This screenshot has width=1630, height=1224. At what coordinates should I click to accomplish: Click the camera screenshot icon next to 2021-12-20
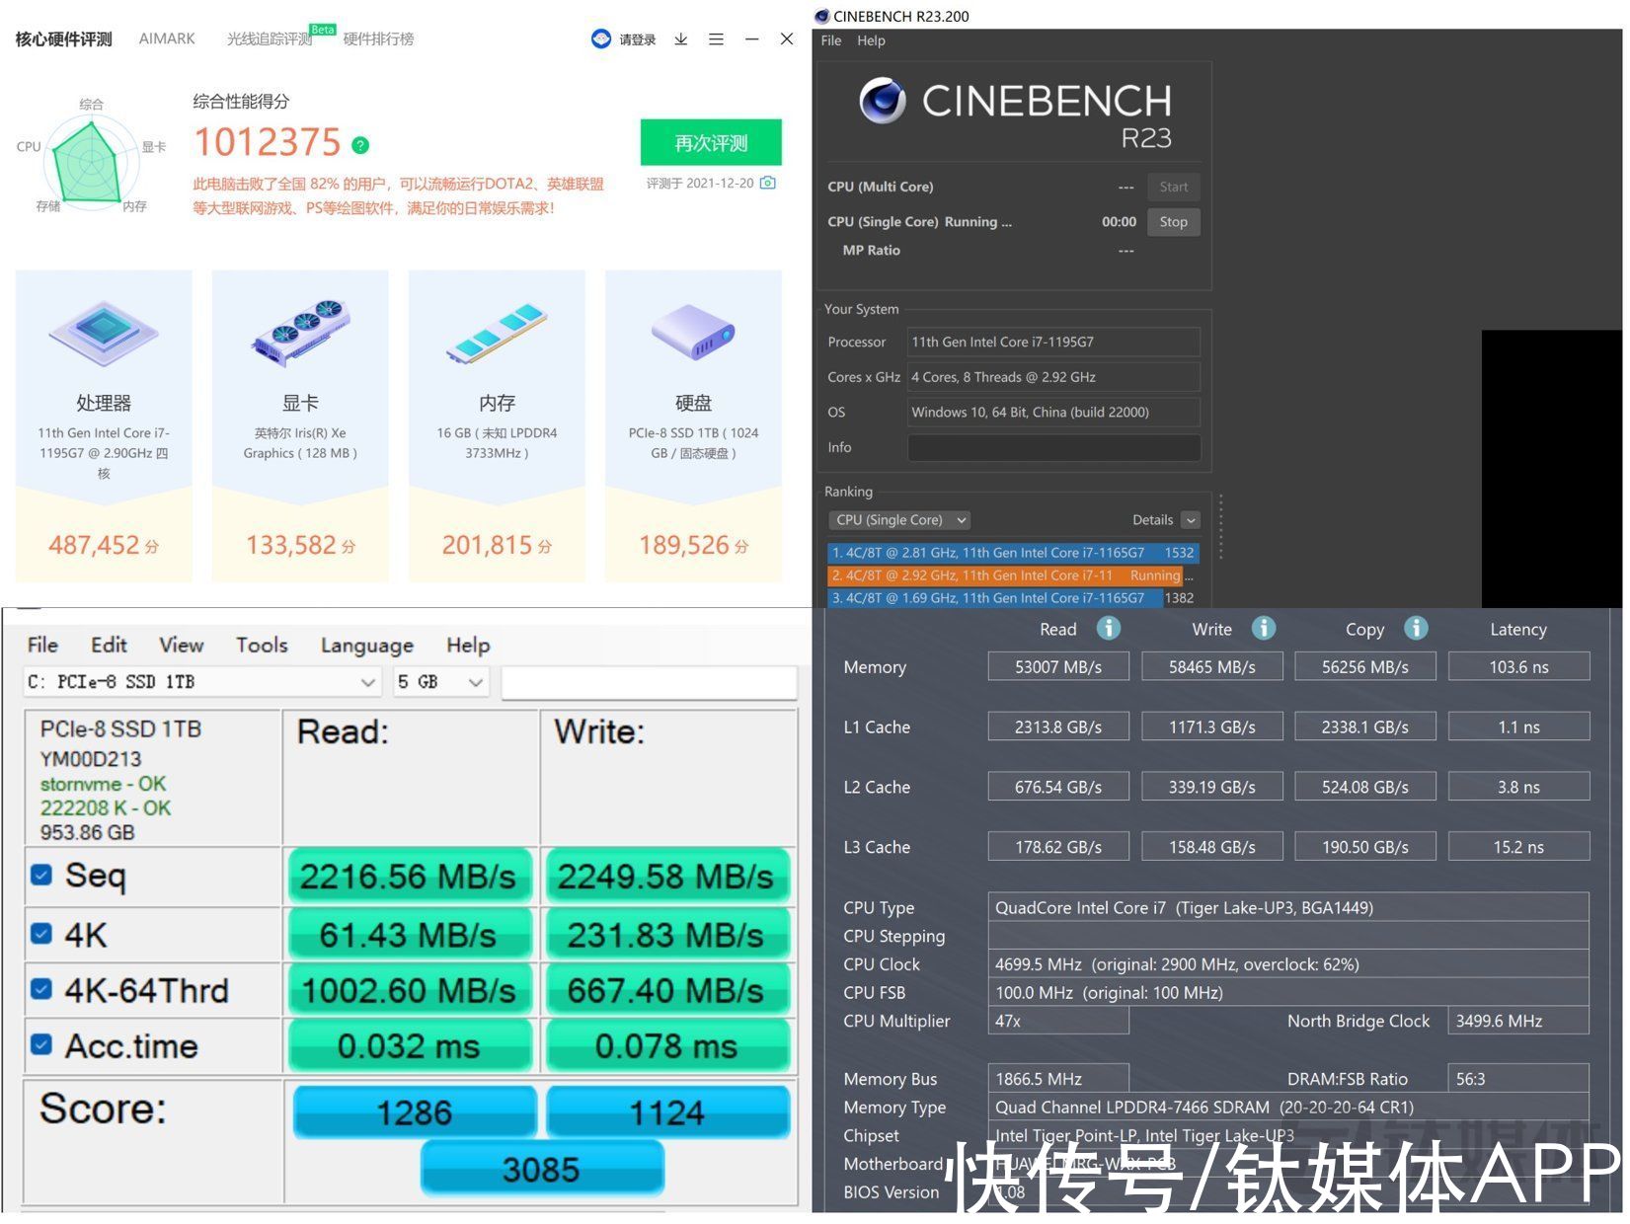[768, 183]
